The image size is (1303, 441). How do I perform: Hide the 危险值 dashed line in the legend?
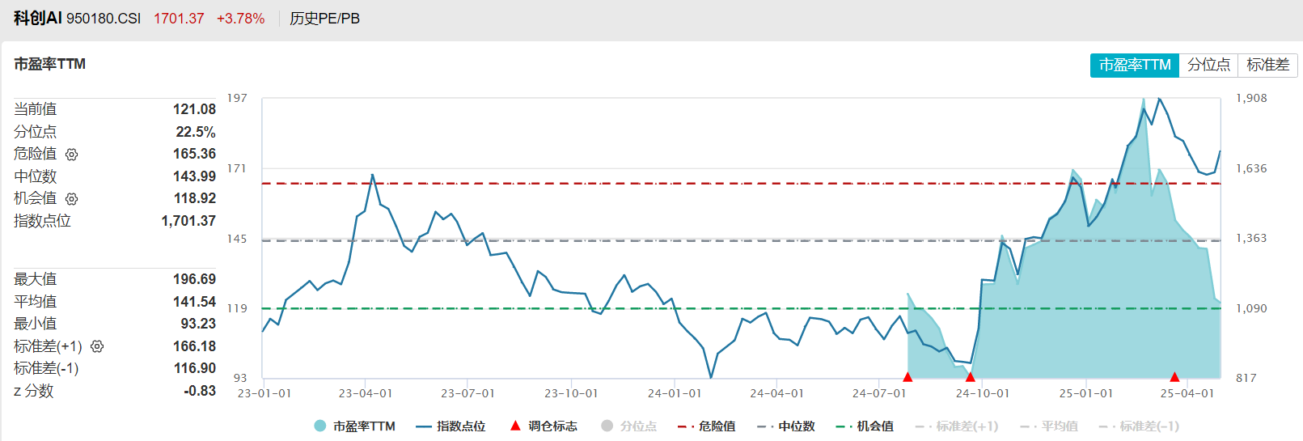click(x=707, y=426)
